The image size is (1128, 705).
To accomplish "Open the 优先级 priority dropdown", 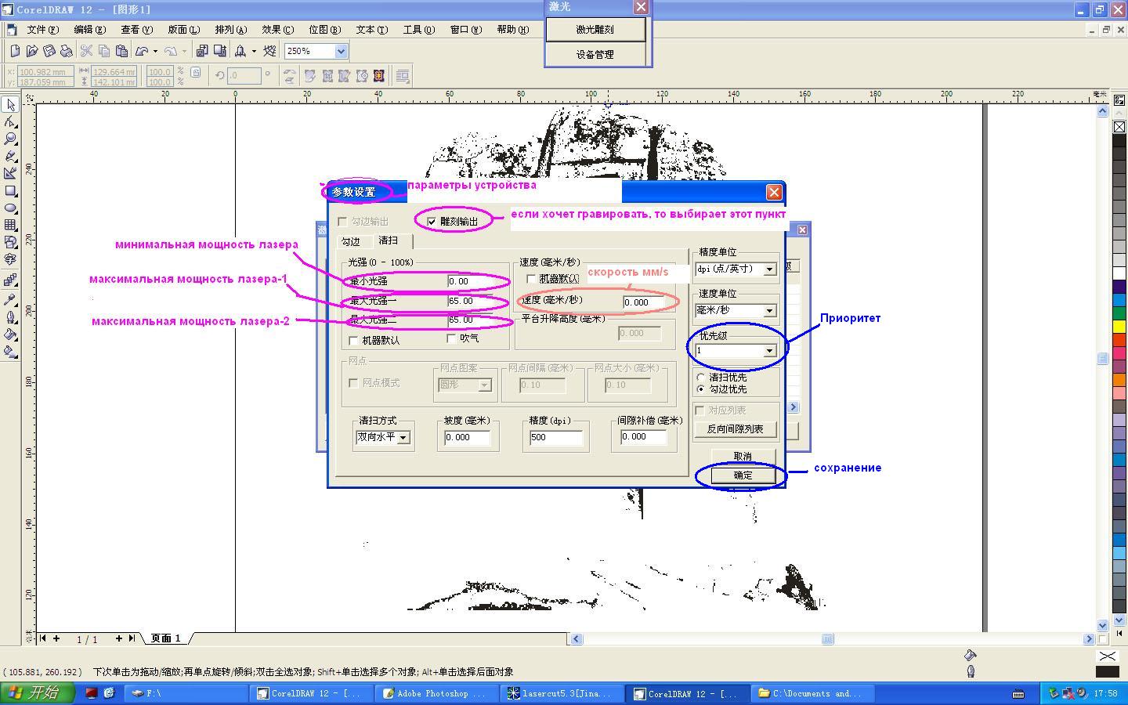I will (769, 351).
